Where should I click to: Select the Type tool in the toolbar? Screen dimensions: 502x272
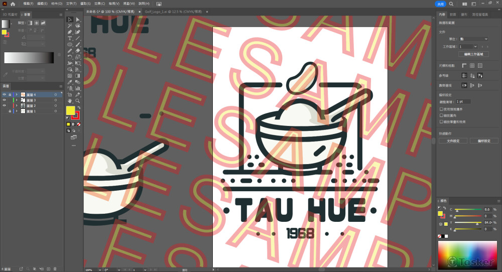(x=70, y=38)
